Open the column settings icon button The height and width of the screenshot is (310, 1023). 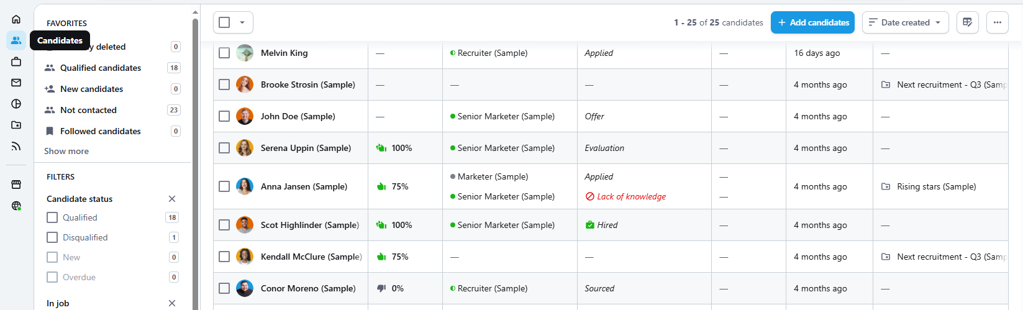coord(968,22)
